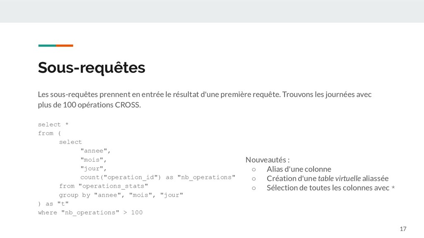The height and width of the screenshot is (238, 424).
Task: Click the code line "jour",
Action: [94, 169]
